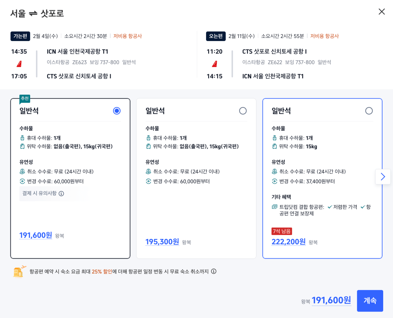Click the checked baggage icon in second fare card
This screenshot has height=318, width=393.
(x=148, y=146)
